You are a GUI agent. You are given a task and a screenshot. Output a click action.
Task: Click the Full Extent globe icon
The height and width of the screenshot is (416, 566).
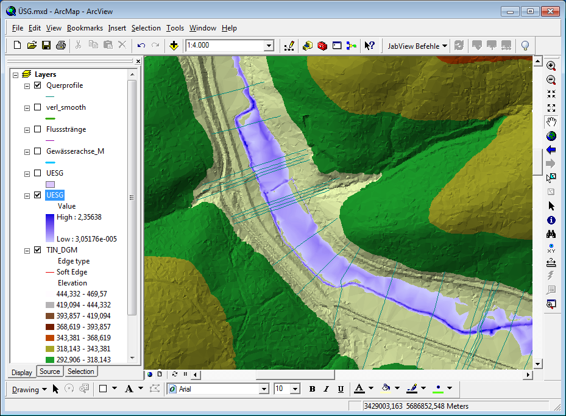point(551,135)
